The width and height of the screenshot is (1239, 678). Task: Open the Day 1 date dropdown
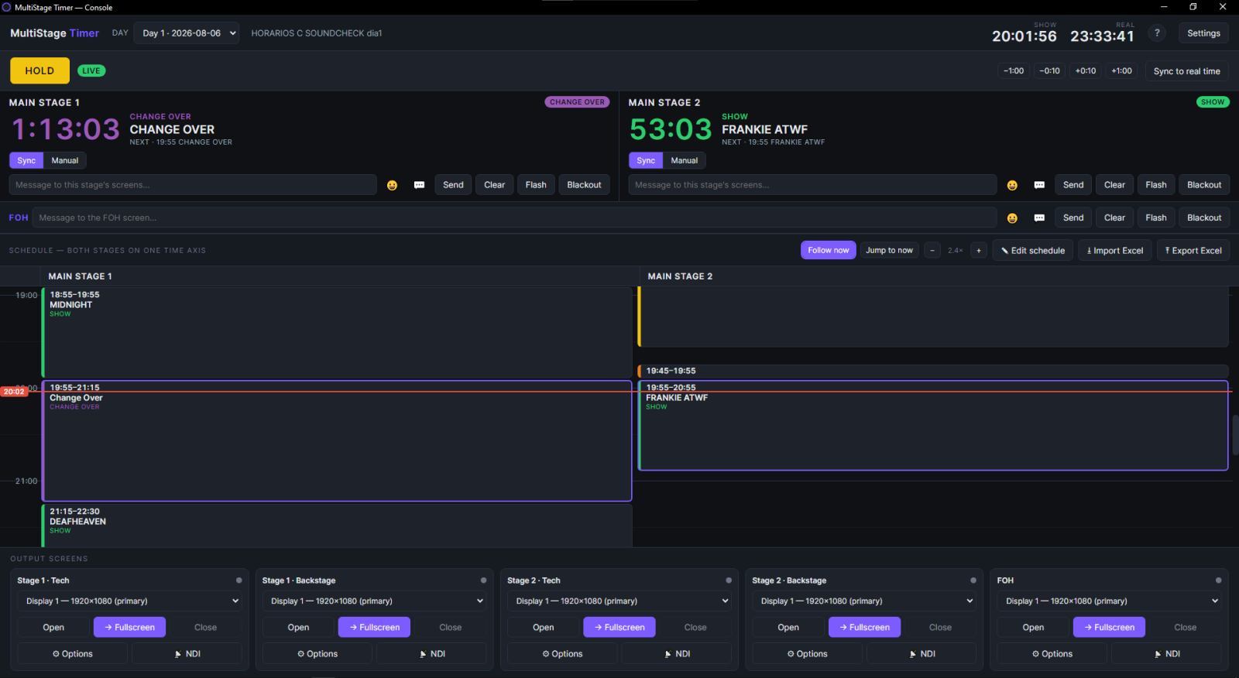tap(187, 33)
